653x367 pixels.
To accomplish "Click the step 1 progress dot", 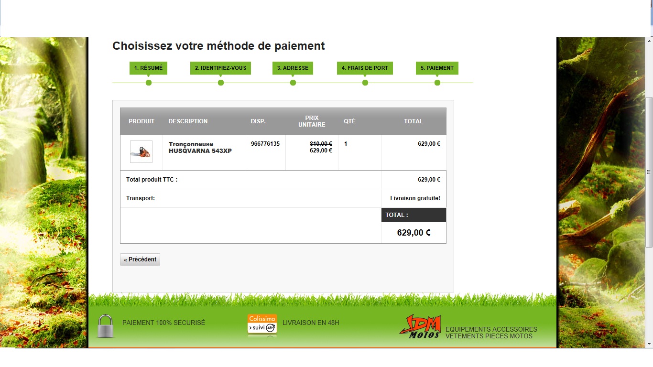I will point(149,83).
